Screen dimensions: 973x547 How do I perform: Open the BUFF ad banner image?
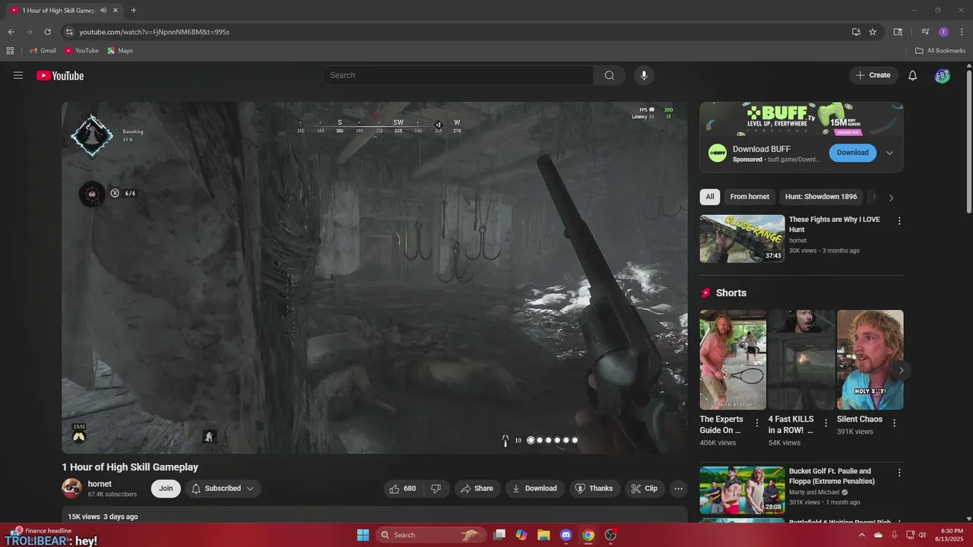[801, 118]
